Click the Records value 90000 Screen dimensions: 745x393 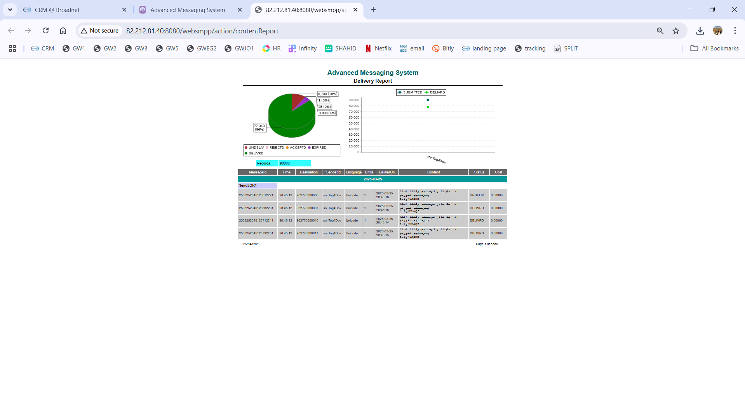(285, 163)
